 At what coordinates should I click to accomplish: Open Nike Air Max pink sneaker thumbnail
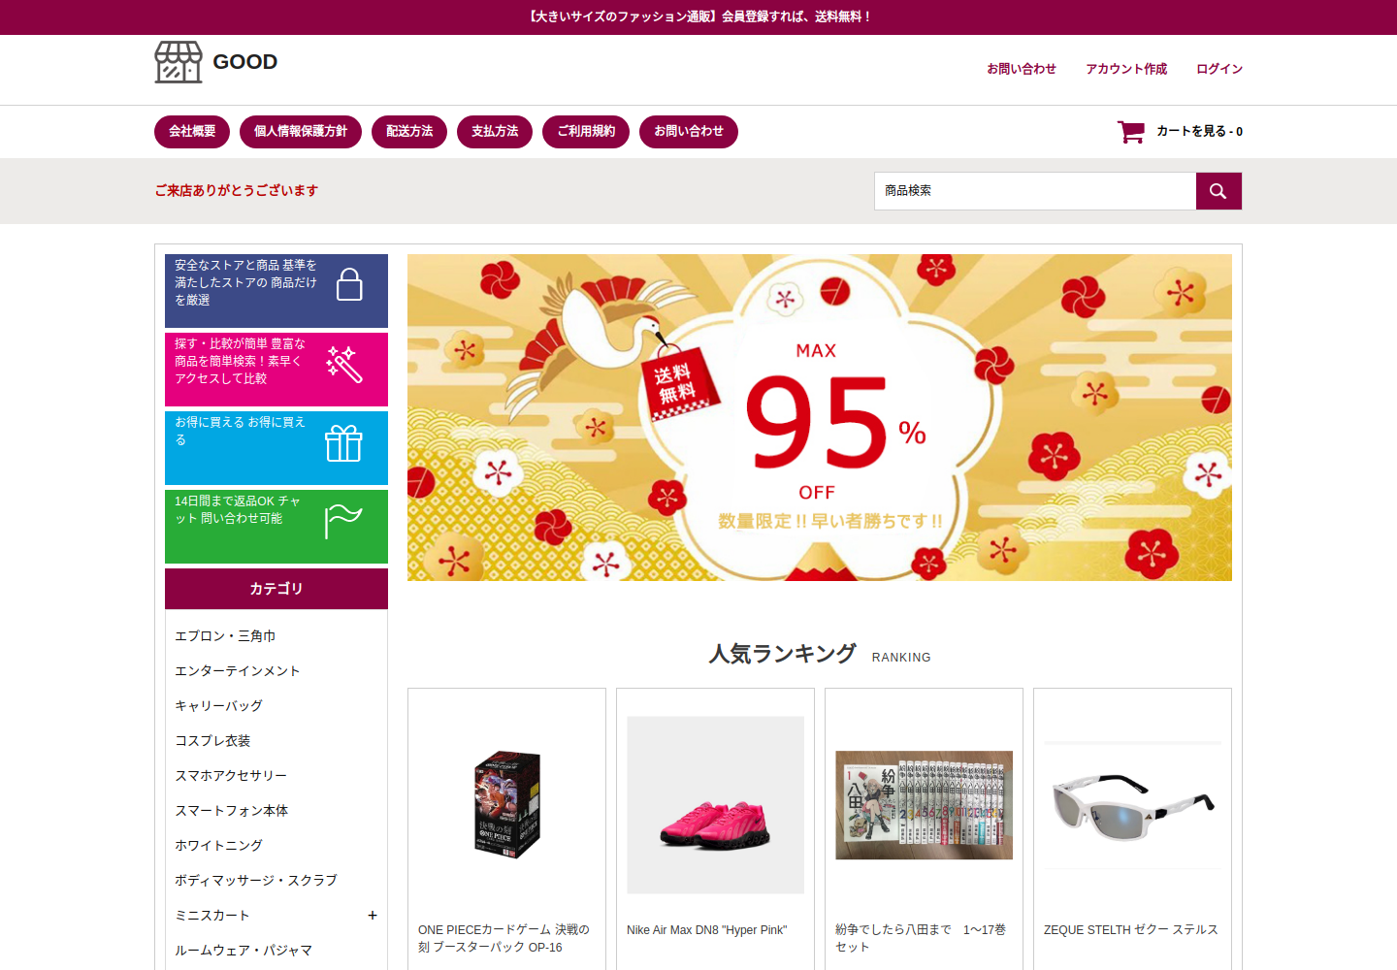coord(716,805)
